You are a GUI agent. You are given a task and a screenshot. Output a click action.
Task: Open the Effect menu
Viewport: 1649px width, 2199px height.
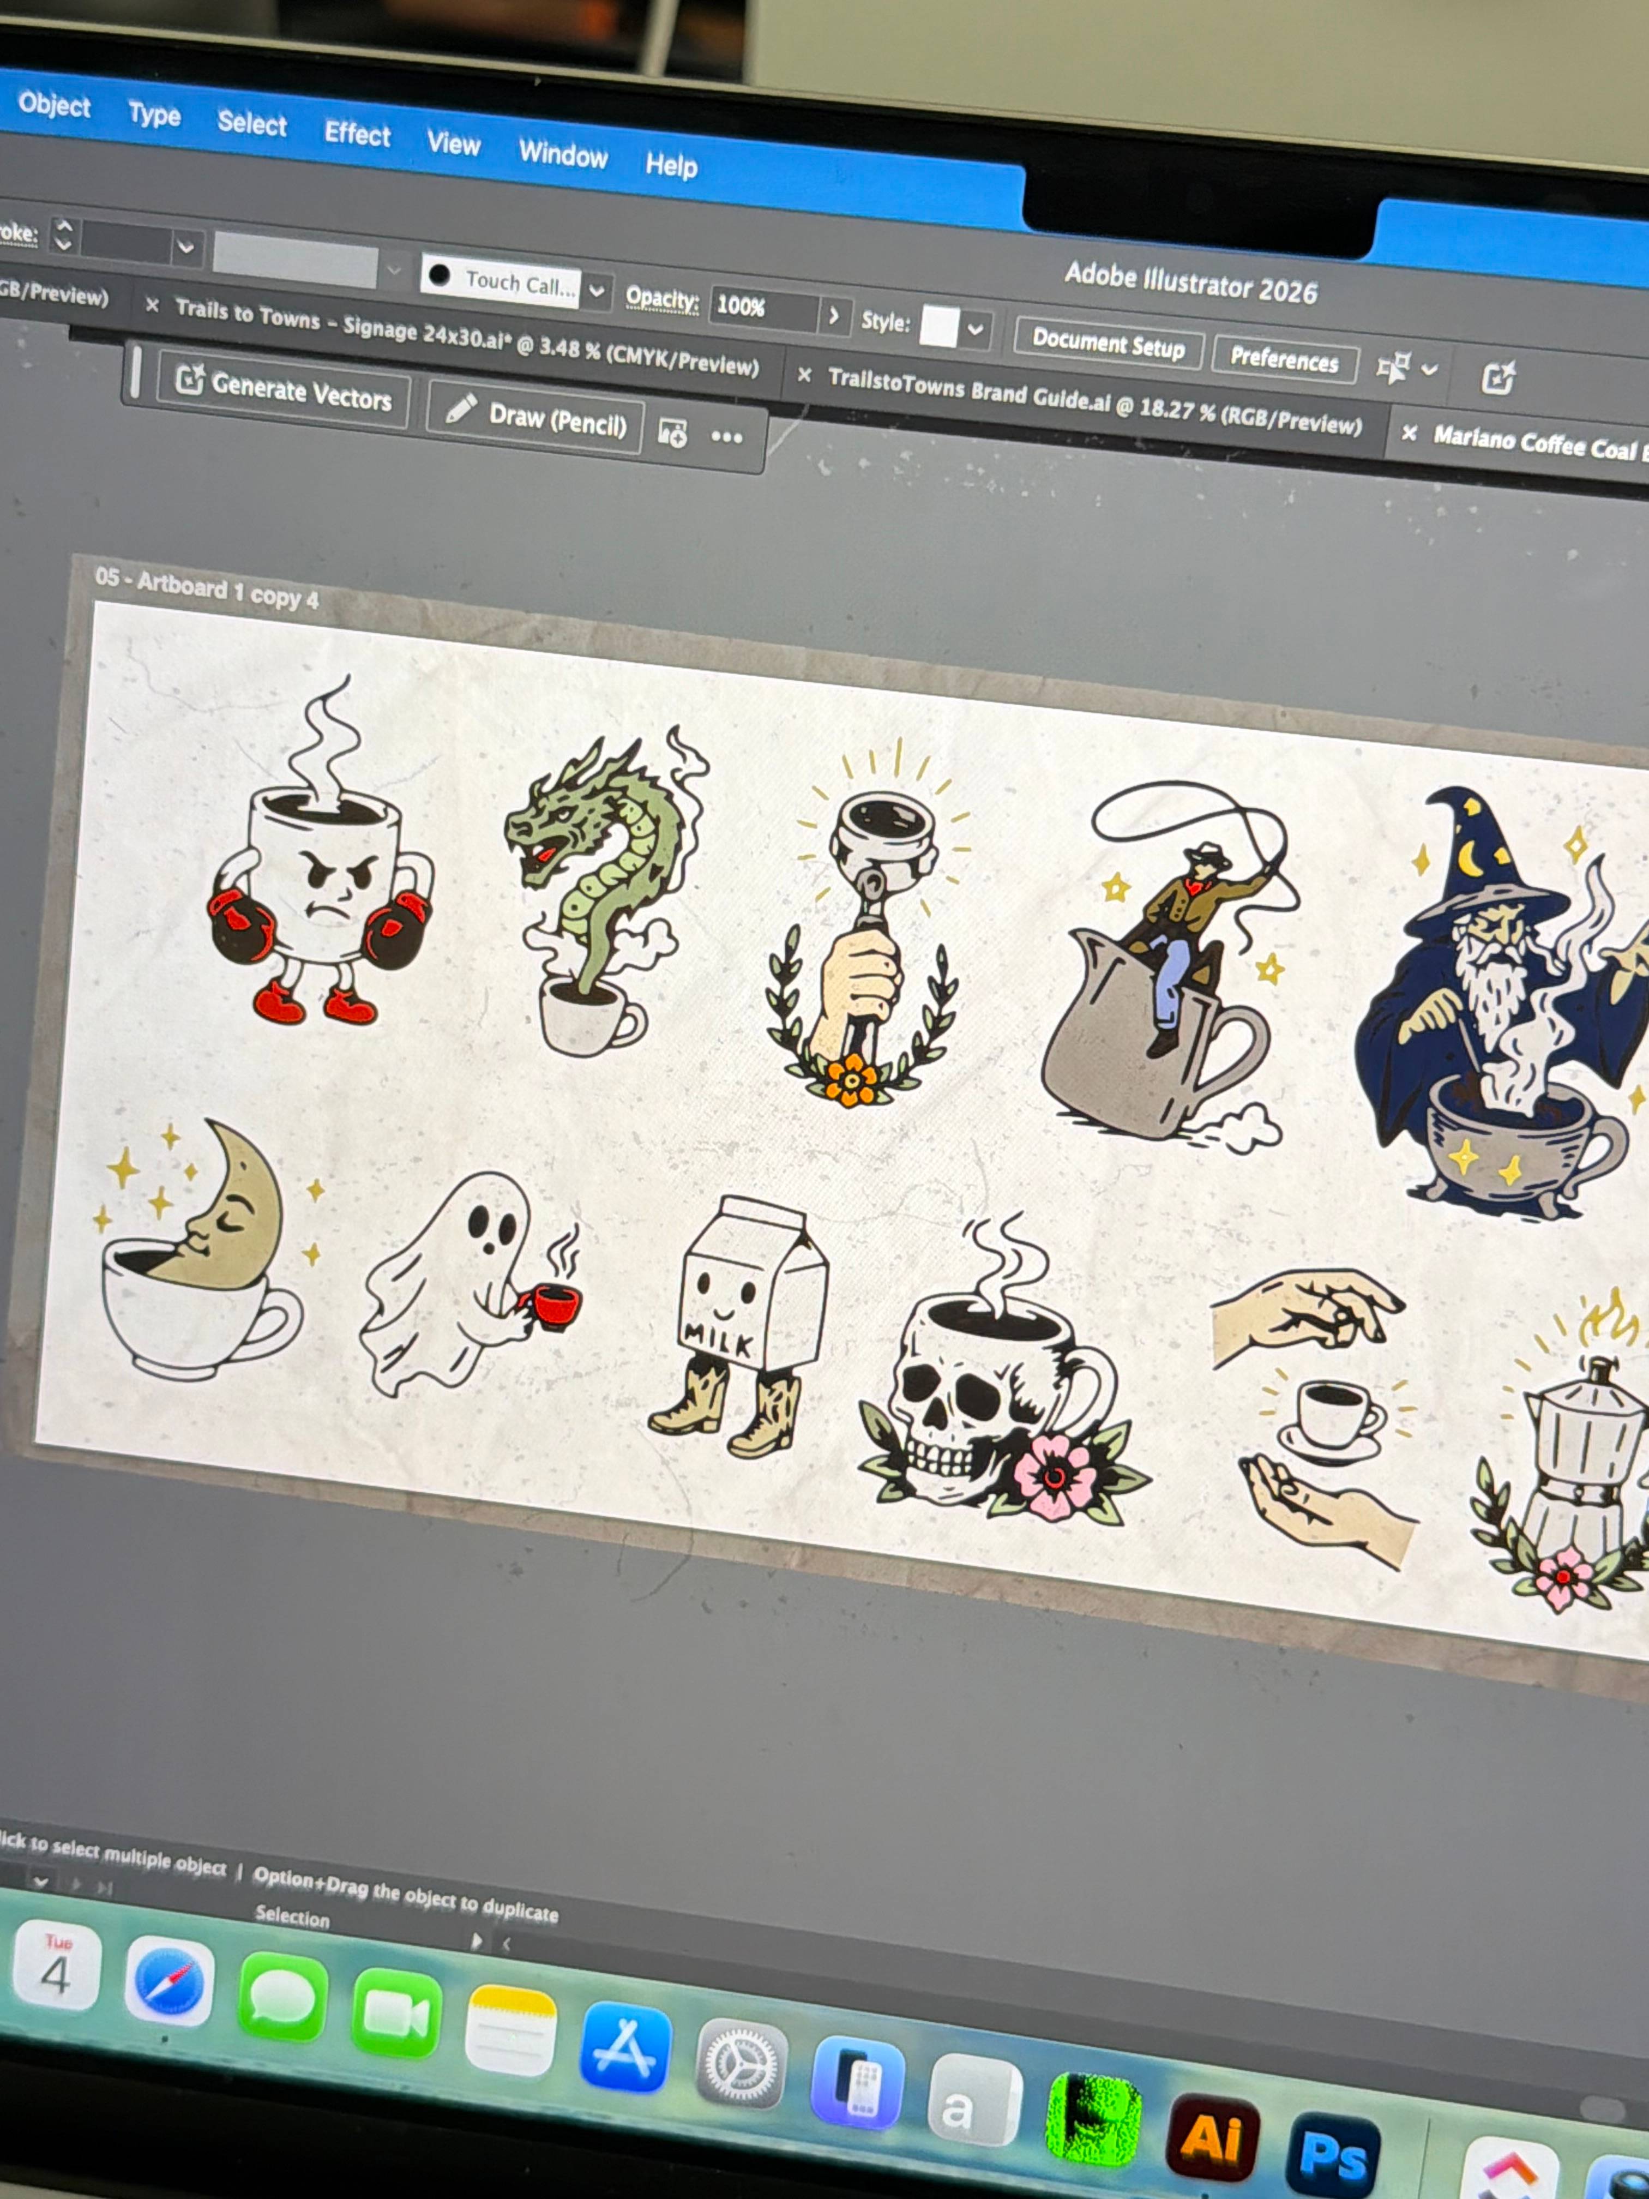coord(357,134)
